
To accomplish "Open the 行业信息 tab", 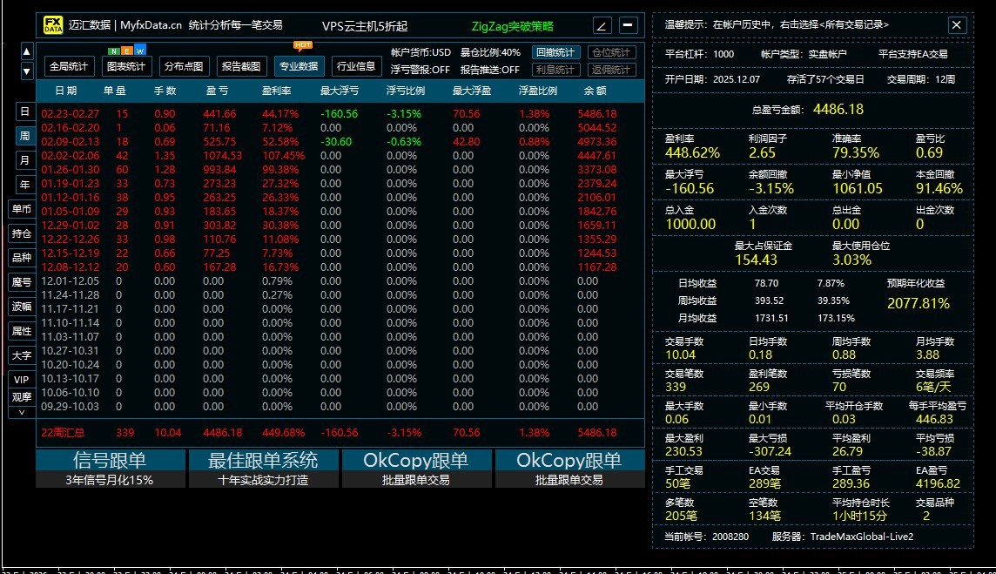I will click(356, 65).
